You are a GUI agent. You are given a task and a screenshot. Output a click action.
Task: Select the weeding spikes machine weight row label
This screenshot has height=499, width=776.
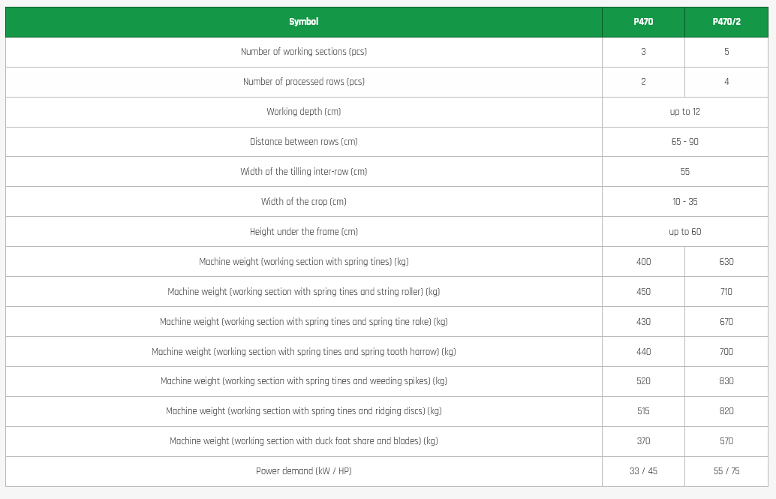303,381
